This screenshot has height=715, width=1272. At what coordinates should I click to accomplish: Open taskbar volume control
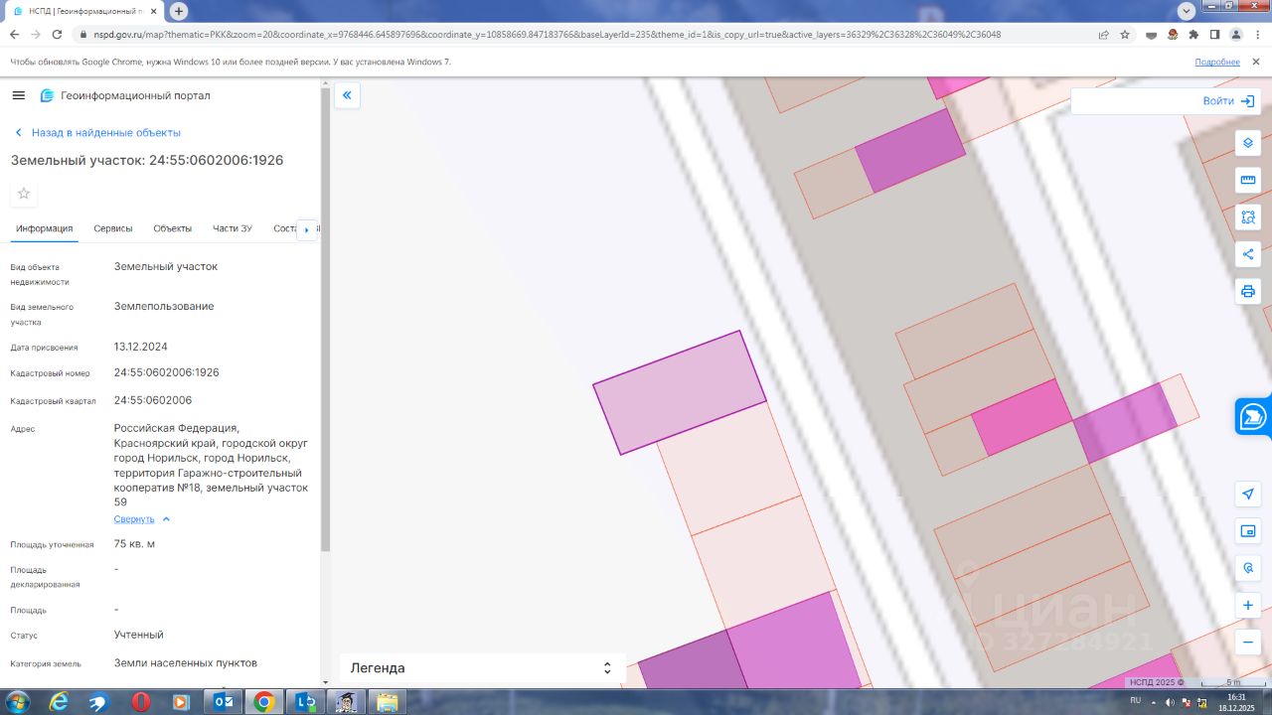click(x=1170, y=702)
